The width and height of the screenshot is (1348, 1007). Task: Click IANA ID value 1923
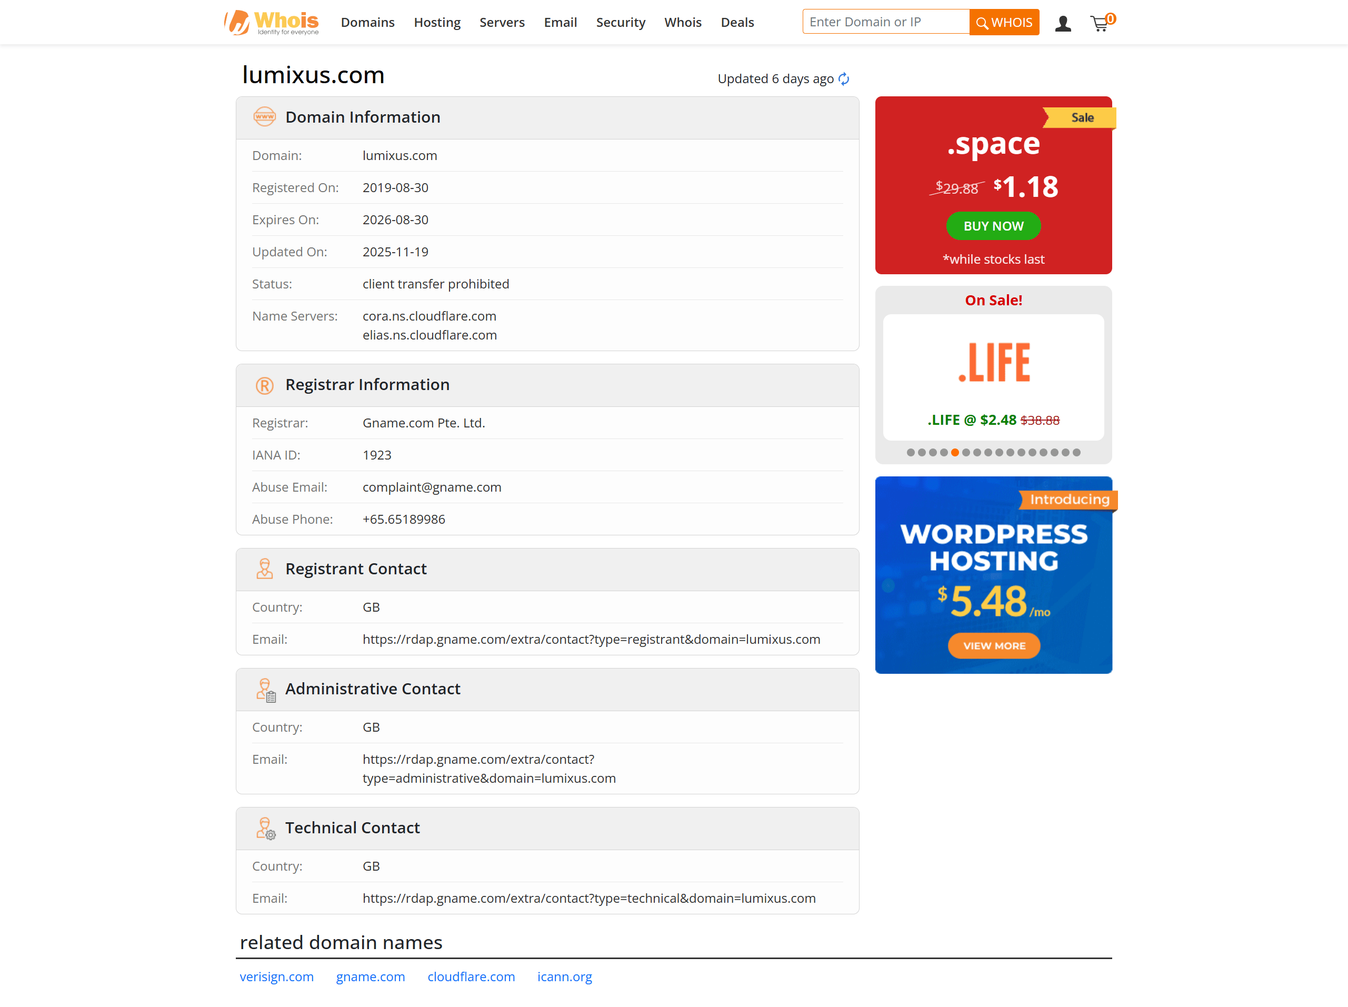pyautogui.click(x=377, y=455)
